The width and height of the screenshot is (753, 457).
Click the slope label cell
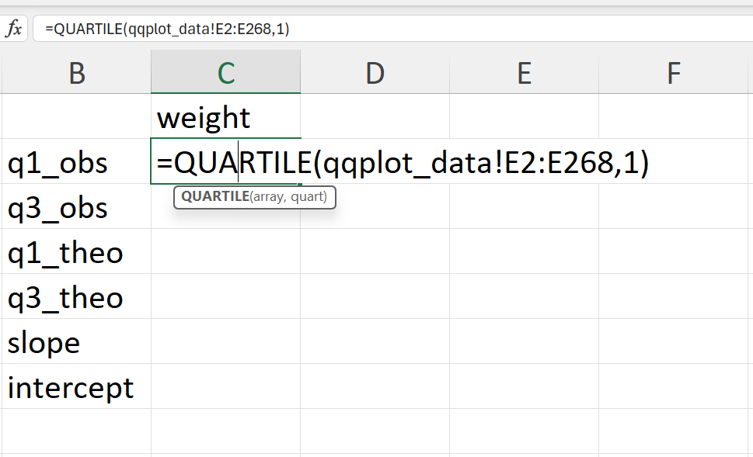click(77, 341)
